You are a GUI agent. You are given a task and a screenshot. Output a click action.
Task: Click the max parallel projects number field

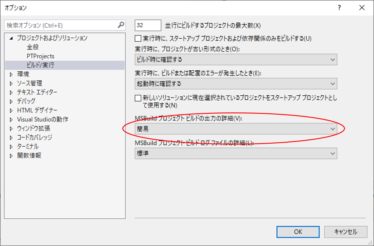(148, 25)
